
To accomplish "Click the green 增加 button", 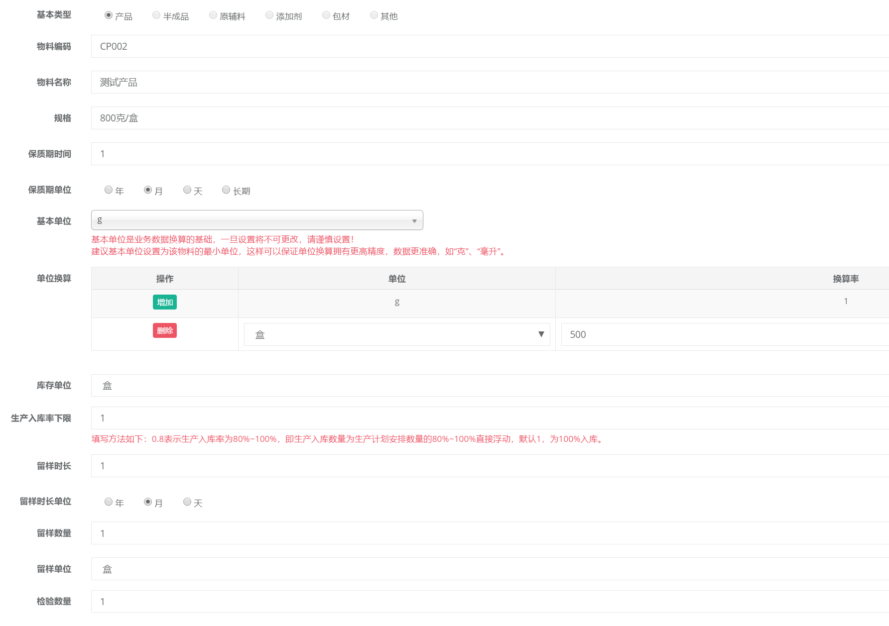I will point(165,302).
